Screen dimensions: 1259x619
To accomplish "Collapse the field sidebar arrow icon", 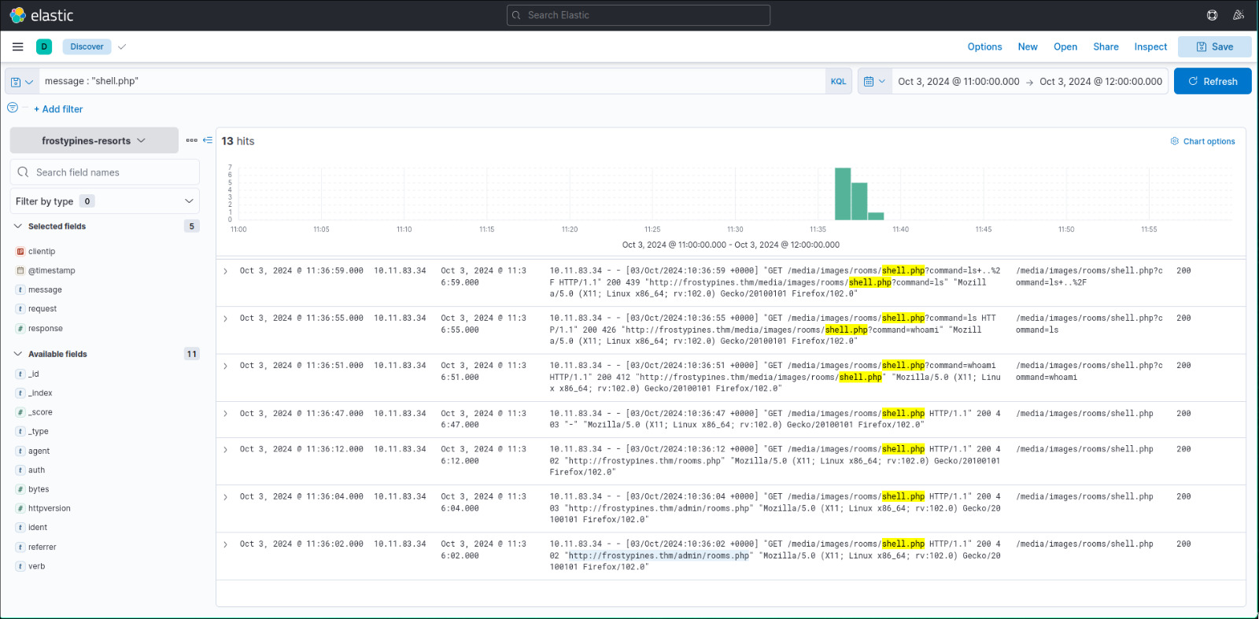I will 208,140.
